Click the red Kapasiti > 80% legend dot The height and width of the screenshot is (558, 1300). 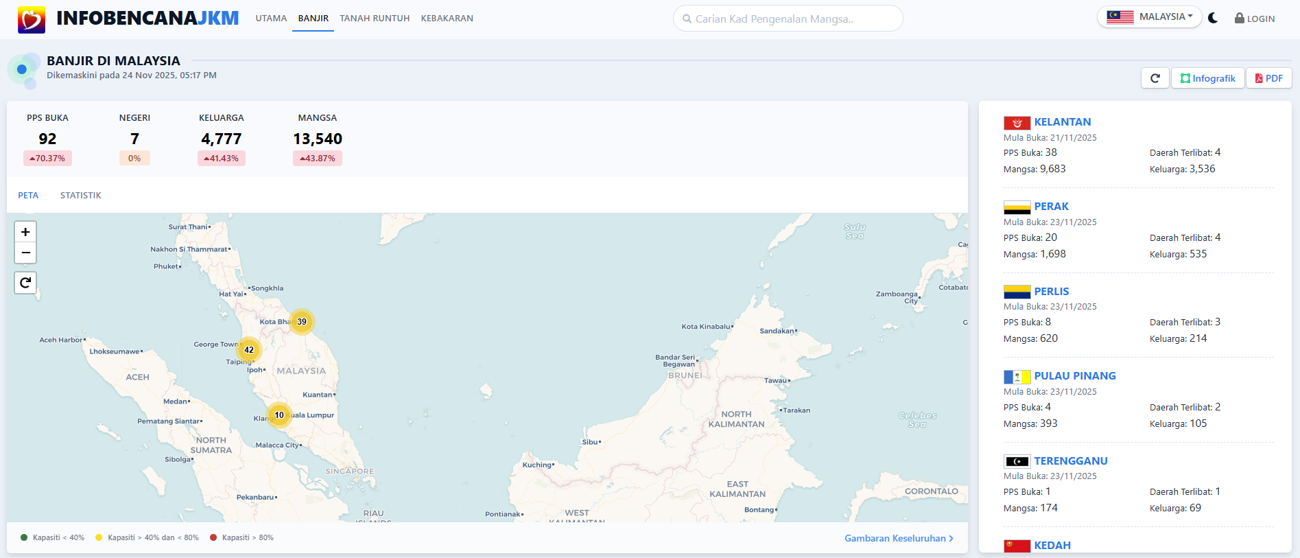tap(213, 537)
